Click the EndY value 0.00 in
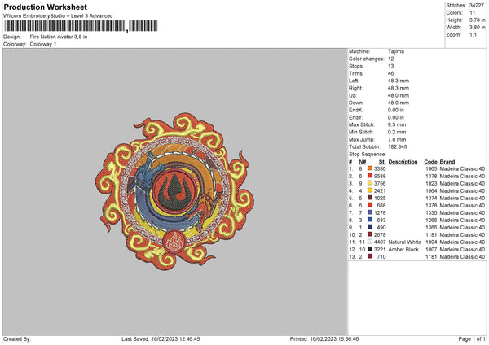The height and width of the screenshot is (345, 489). tap(396, 117)
